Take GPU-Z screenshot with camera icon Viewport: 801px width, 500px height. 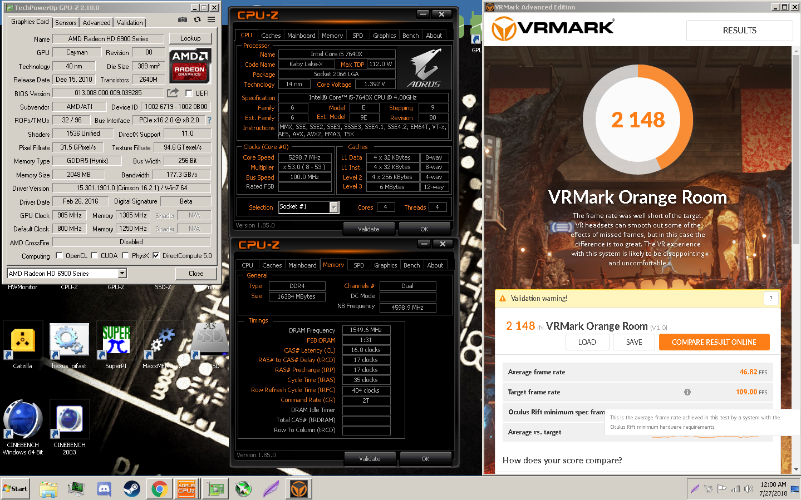pyautogui.click(x=182, y=19)
